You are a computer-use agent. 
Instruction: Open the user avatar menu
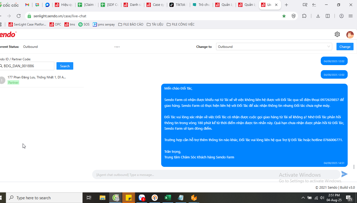(350, 35)
